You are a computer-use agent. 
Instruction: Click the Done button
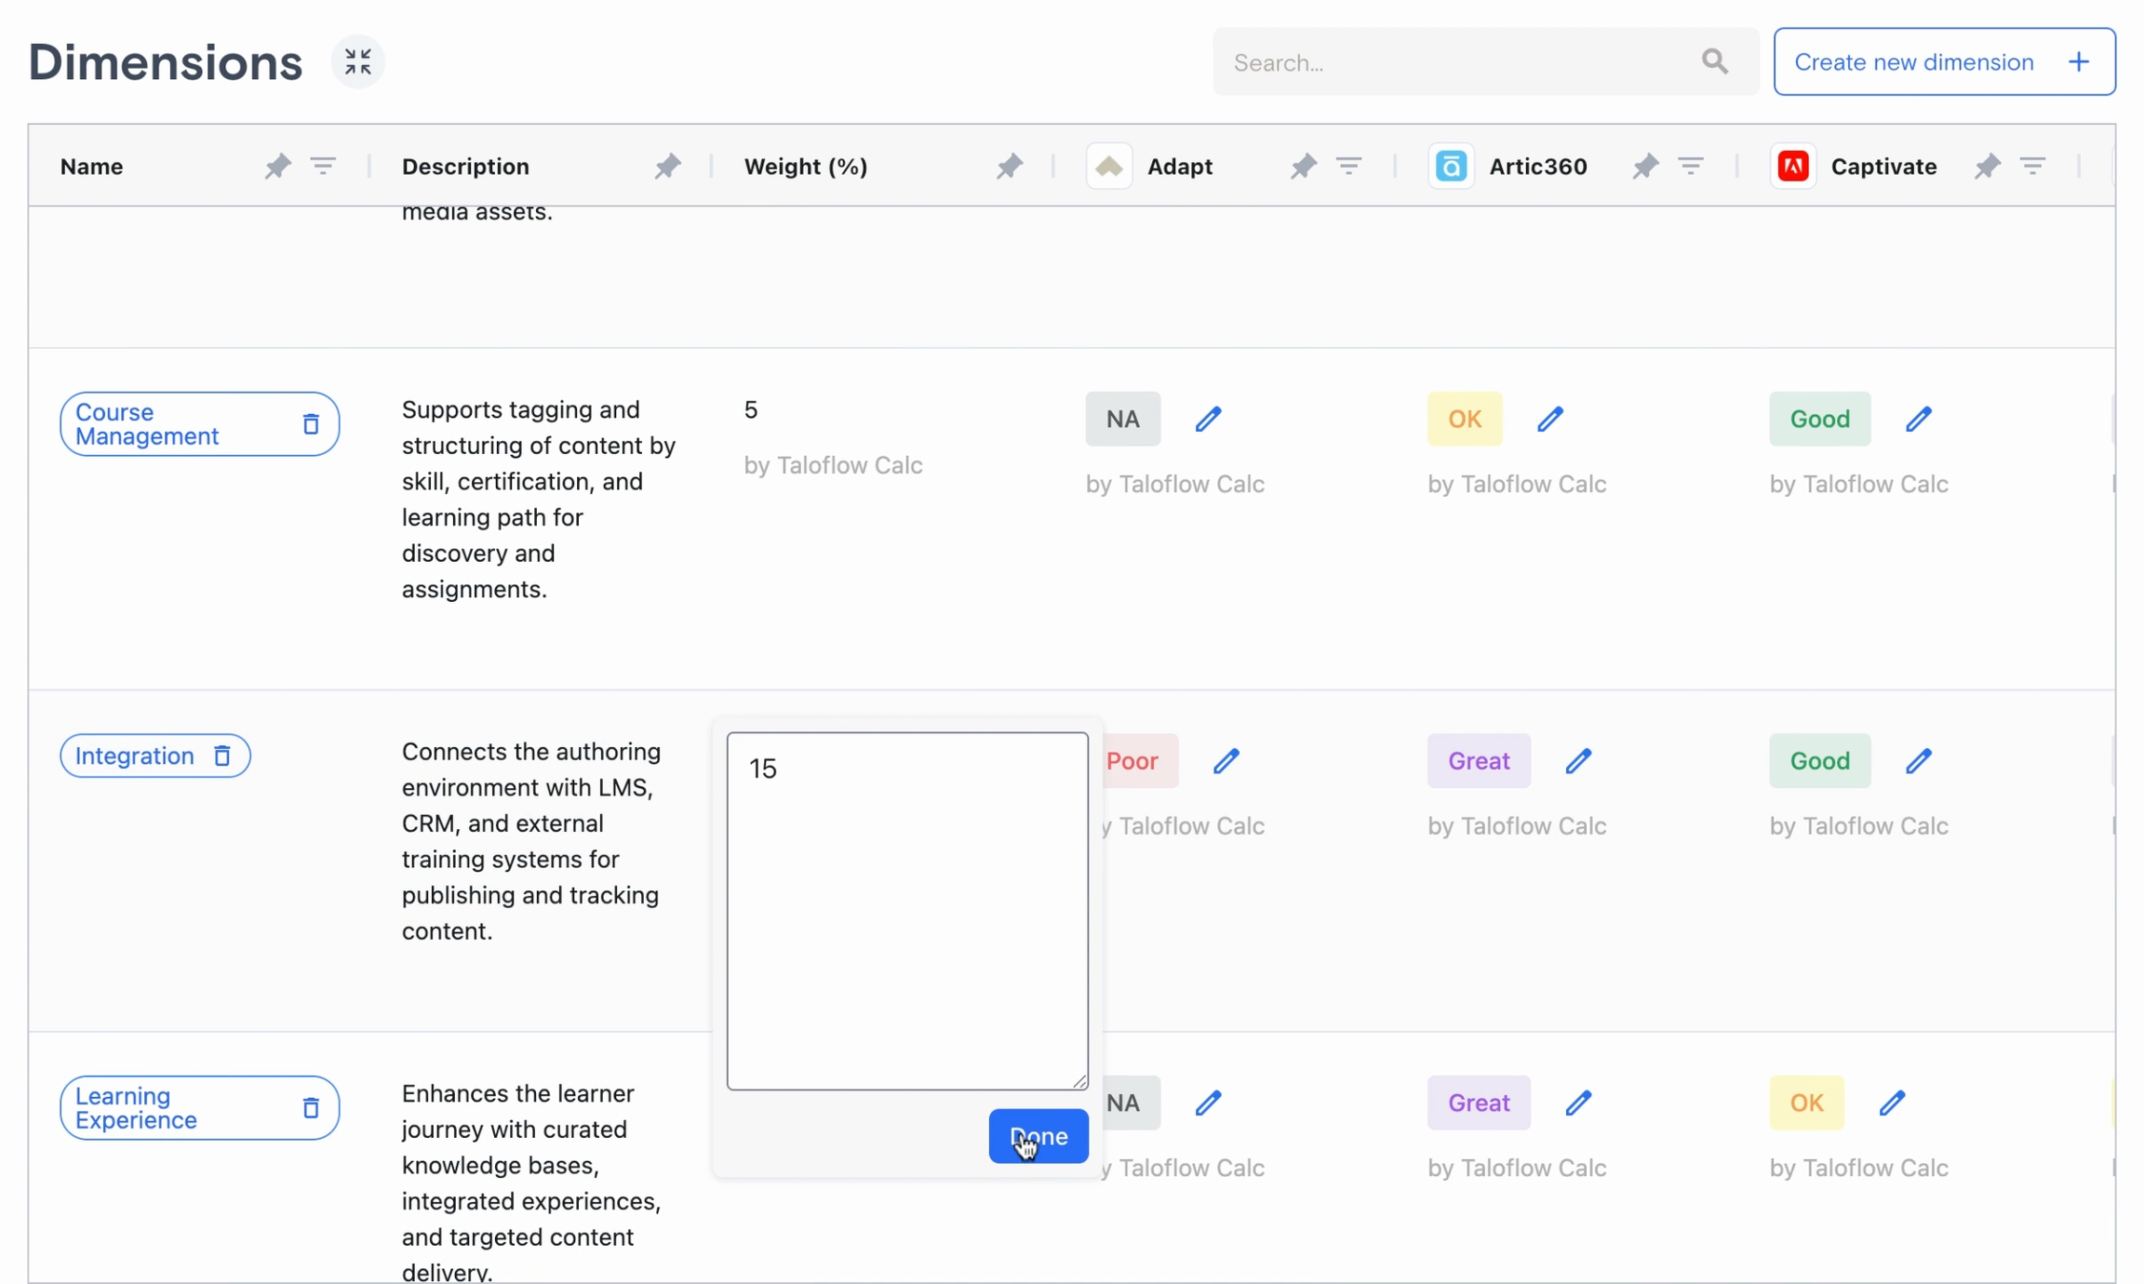pos(1038,1135)
